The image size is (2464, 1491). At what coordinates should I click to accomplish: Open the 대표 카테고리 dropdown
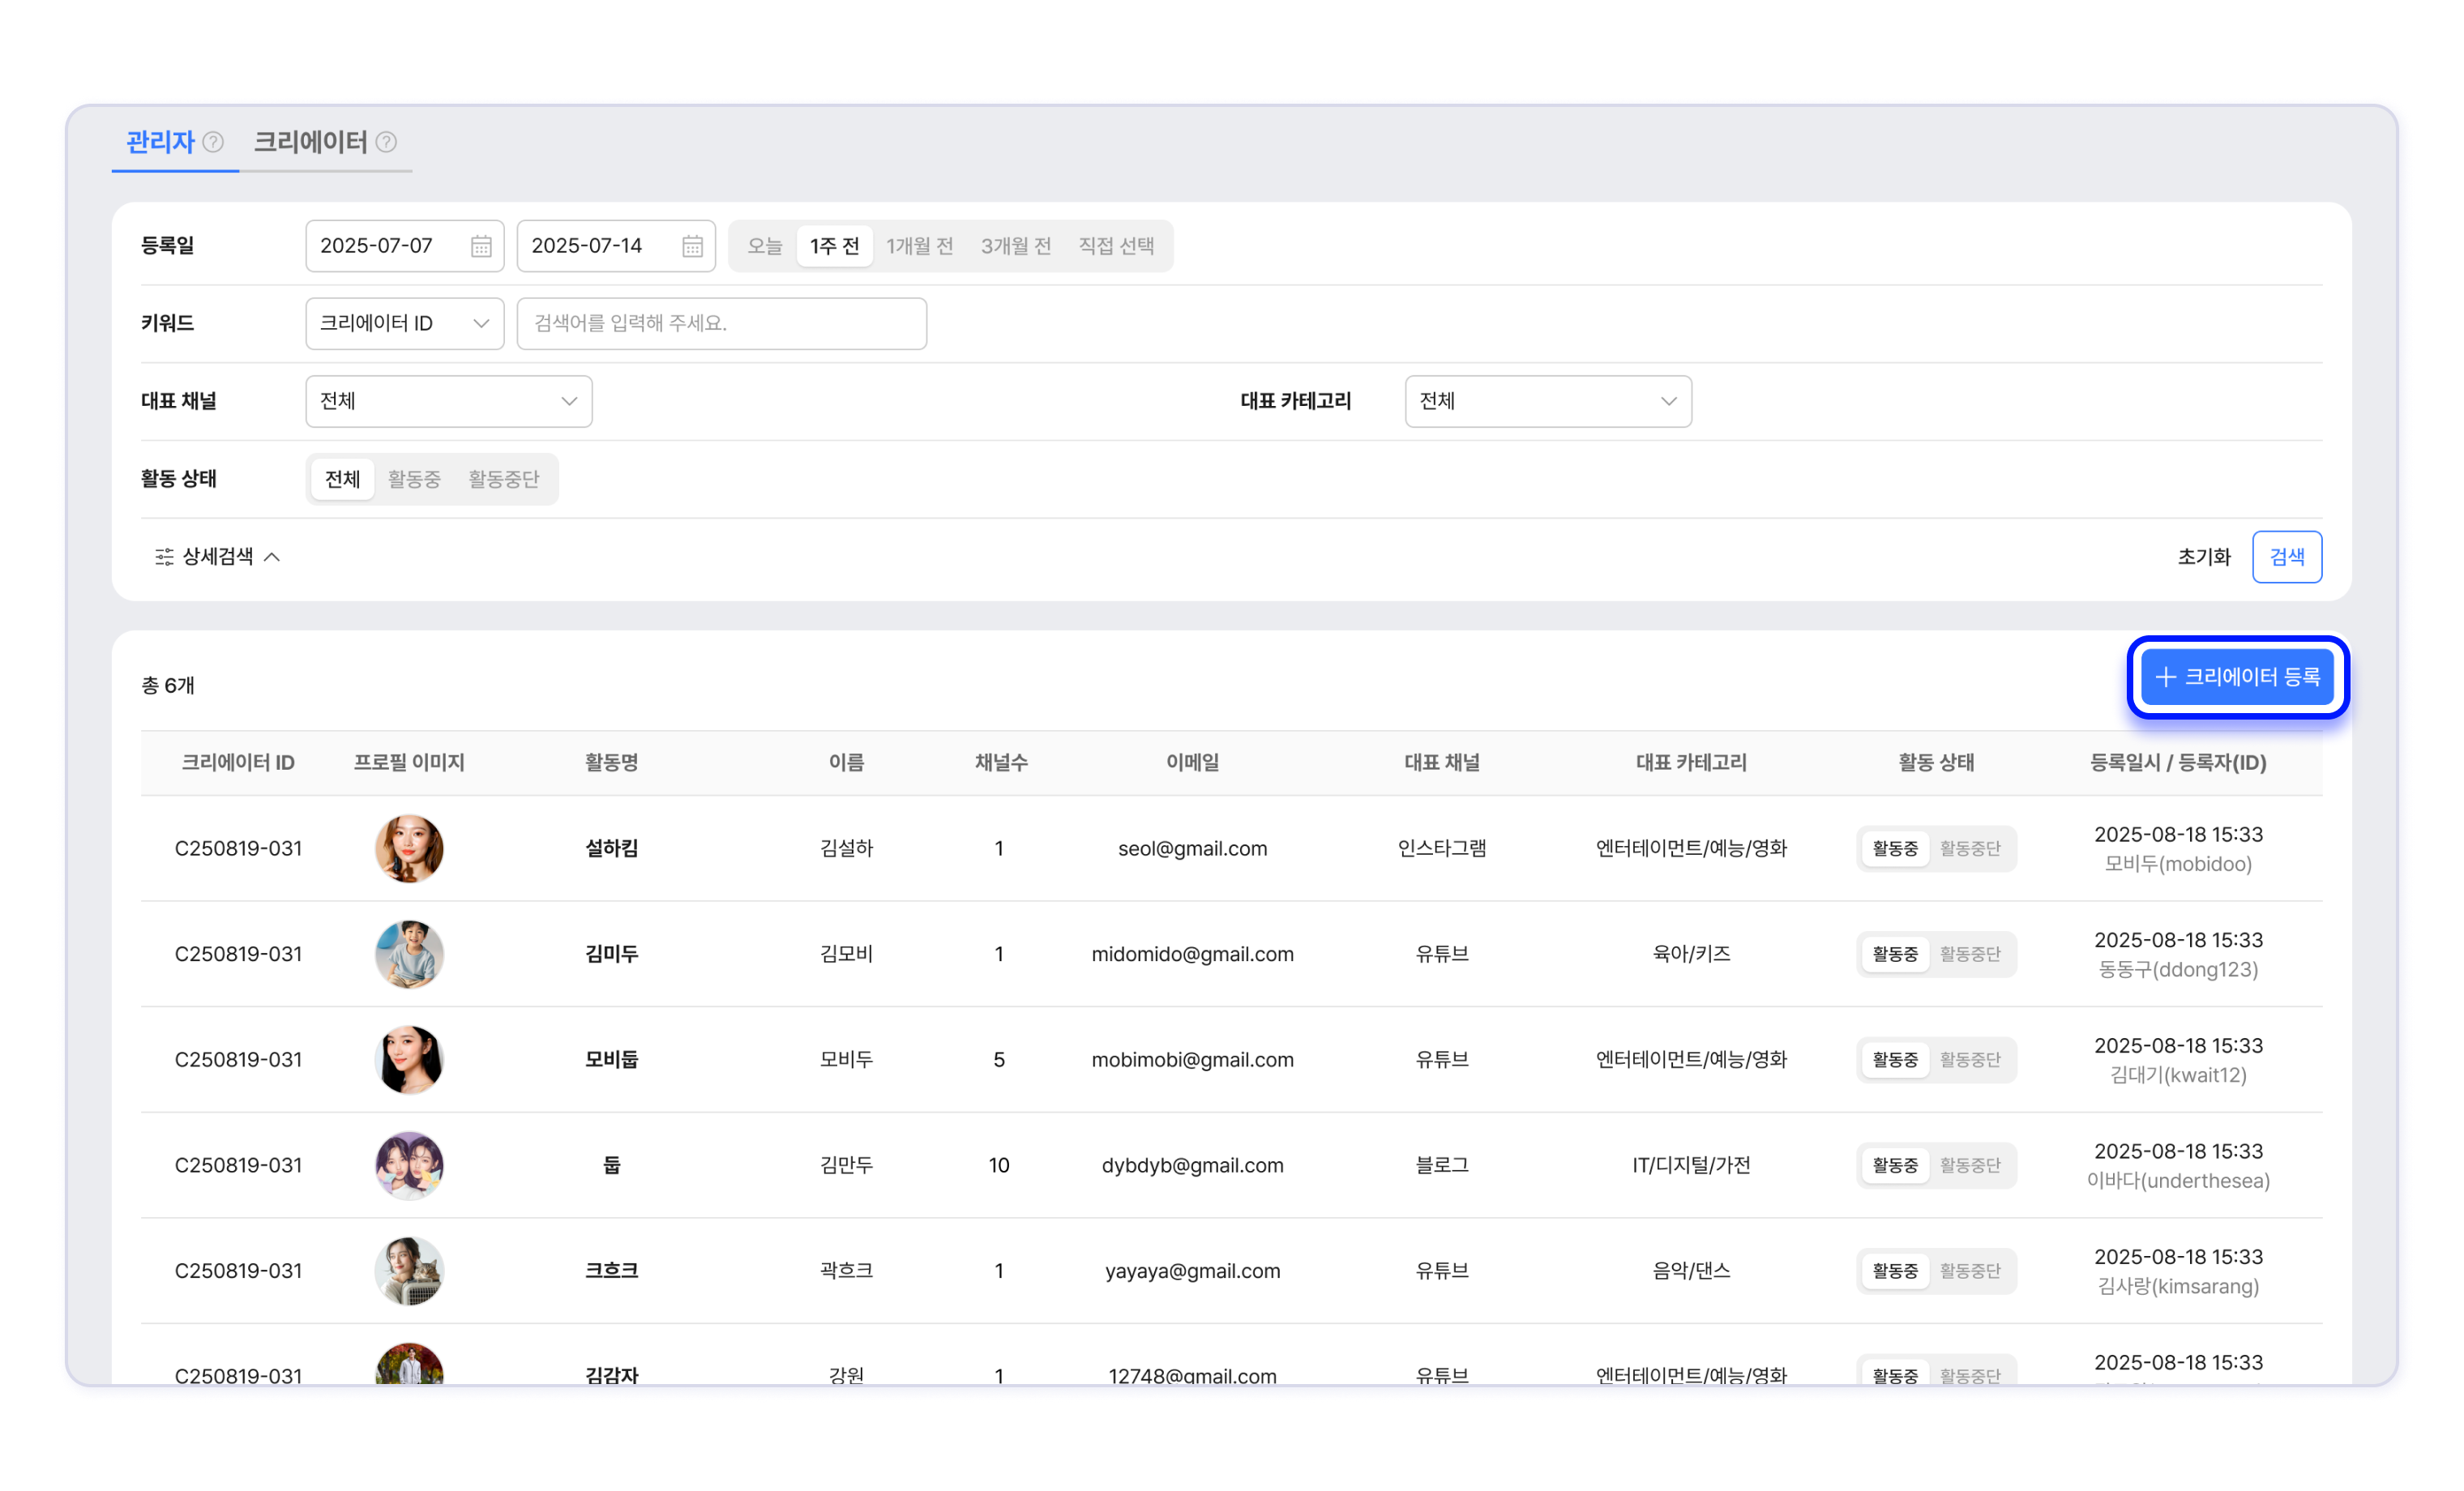click(x=1547, y=401)
